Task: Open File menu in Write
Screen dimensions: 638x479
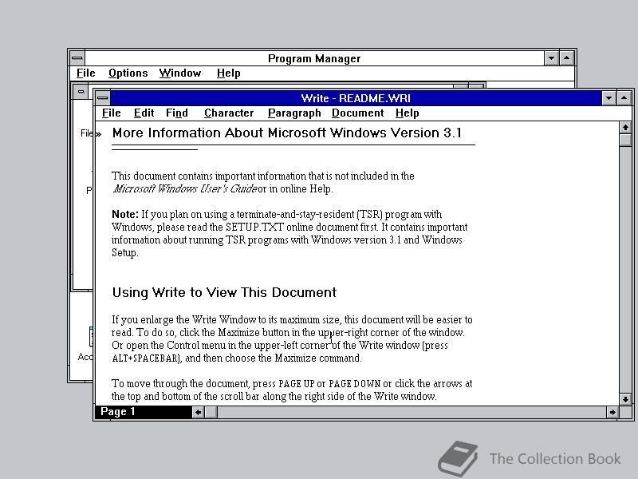Action: [x=111, y=113]
